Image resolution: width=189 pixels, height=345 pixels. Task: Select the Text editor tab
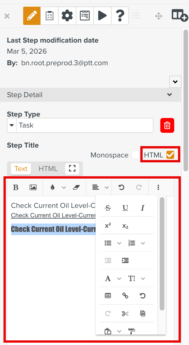point(21,169)
